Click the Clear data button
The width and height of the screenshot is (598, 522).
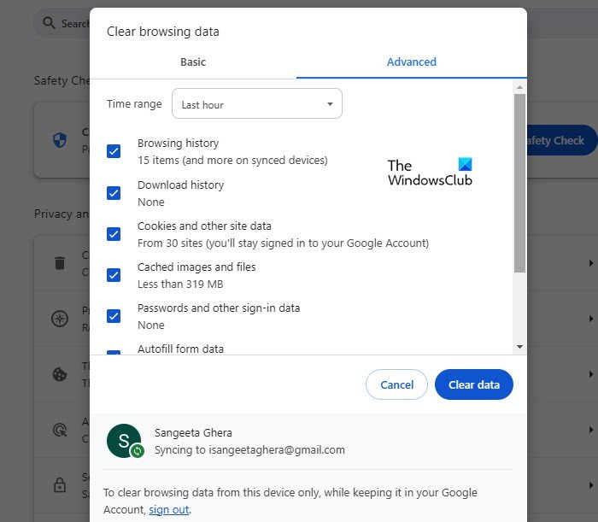[x=474, y=384]
